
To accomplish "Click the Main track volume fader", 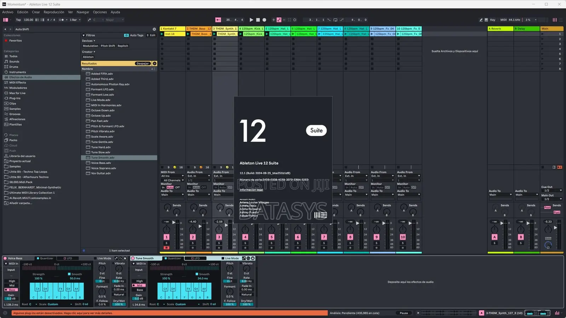I will coord(555,228).
